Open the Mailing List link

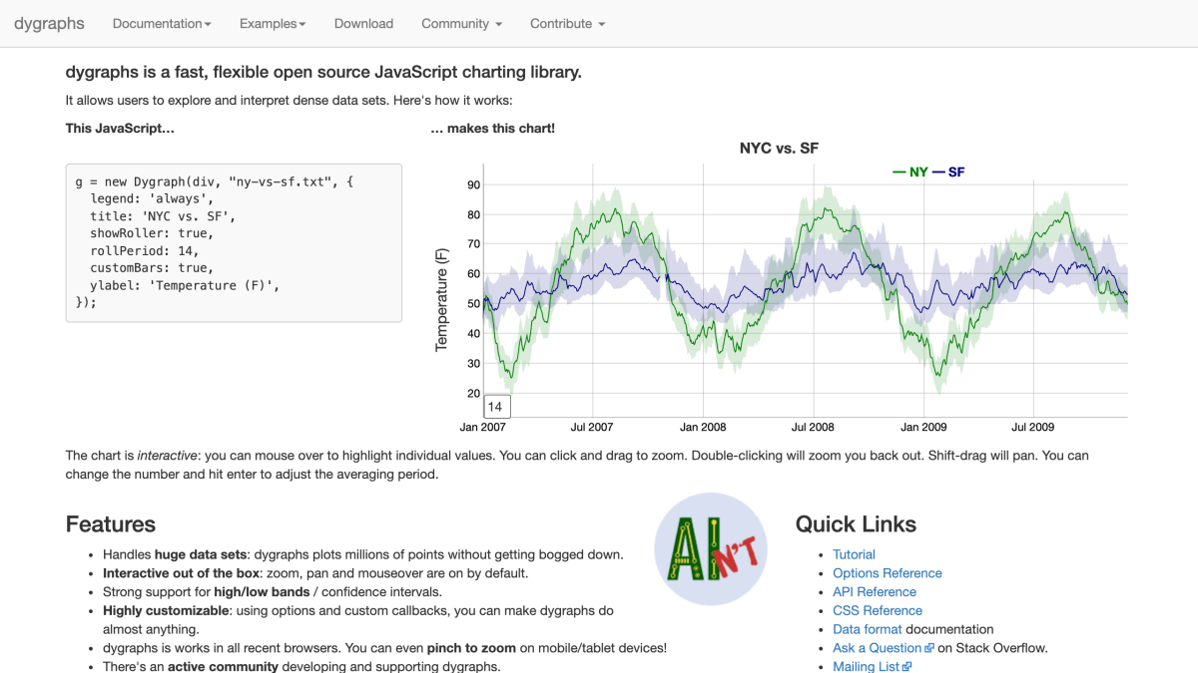tap(867, 666)
